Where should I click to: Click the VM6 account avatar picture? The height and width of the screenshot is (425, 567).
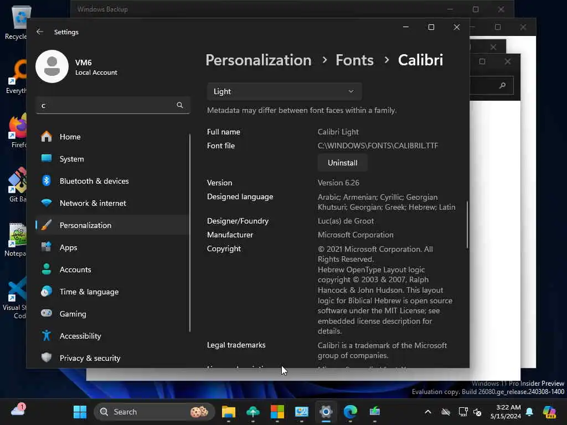[52, 66]
